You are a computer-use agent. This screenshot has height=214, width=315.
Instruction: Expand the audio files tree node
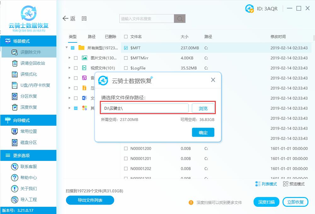pyautogui.click(x=70, y=78)
